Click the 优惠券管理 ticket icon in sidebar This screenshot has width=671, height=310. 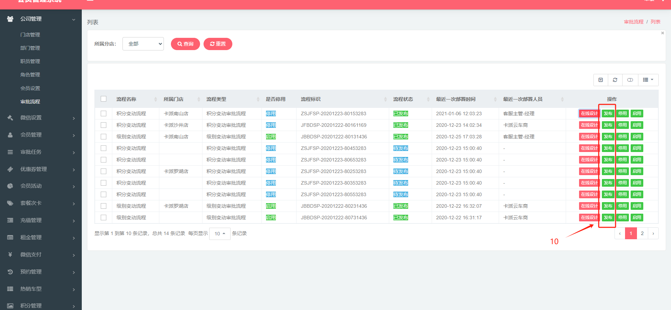tap(10, 169)
